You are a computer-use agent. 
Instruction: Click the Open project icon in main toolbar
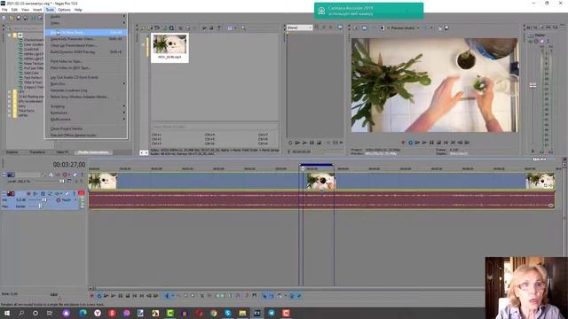[12, 18]
